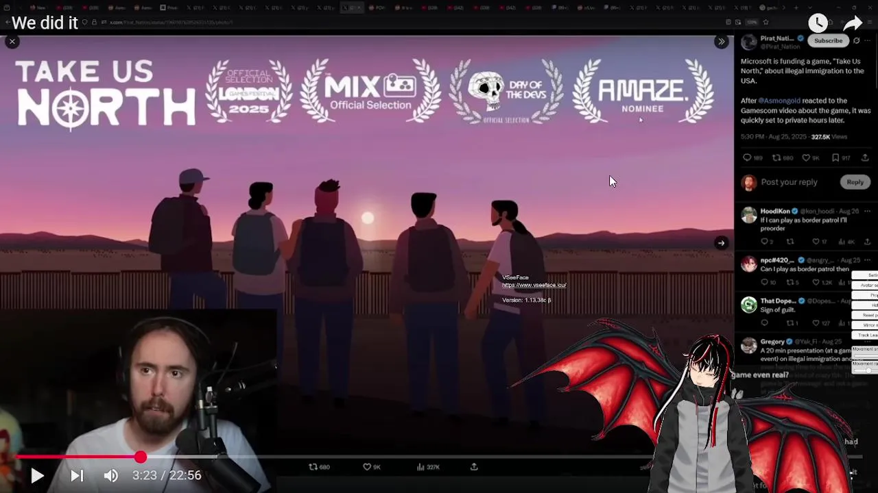This screenshot has height=493, width=878.
Task: Open npc#420 reply author name
Action: coord(777,260)
